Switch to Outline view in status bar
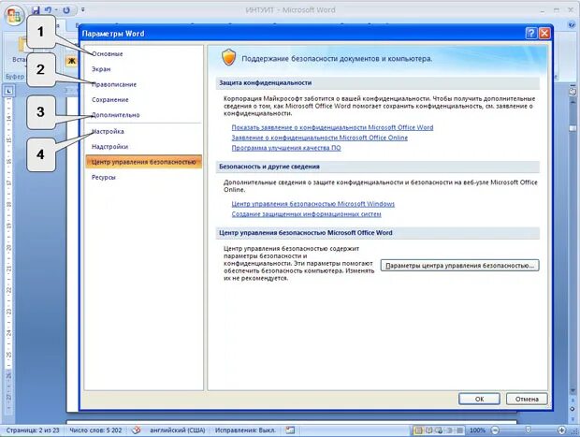 449,430
